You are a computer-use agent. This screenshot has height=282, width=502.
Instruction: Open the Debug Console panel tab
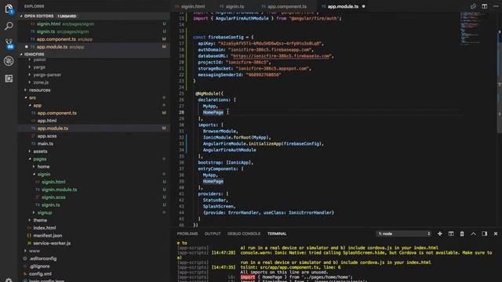tap(244, 233)
